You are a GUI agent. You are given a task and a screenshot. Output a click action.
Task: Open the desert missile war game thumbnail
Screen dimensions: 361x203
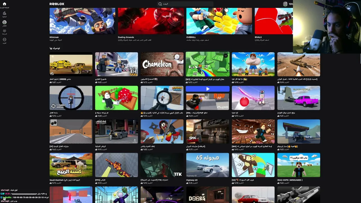tap(299, 64)
